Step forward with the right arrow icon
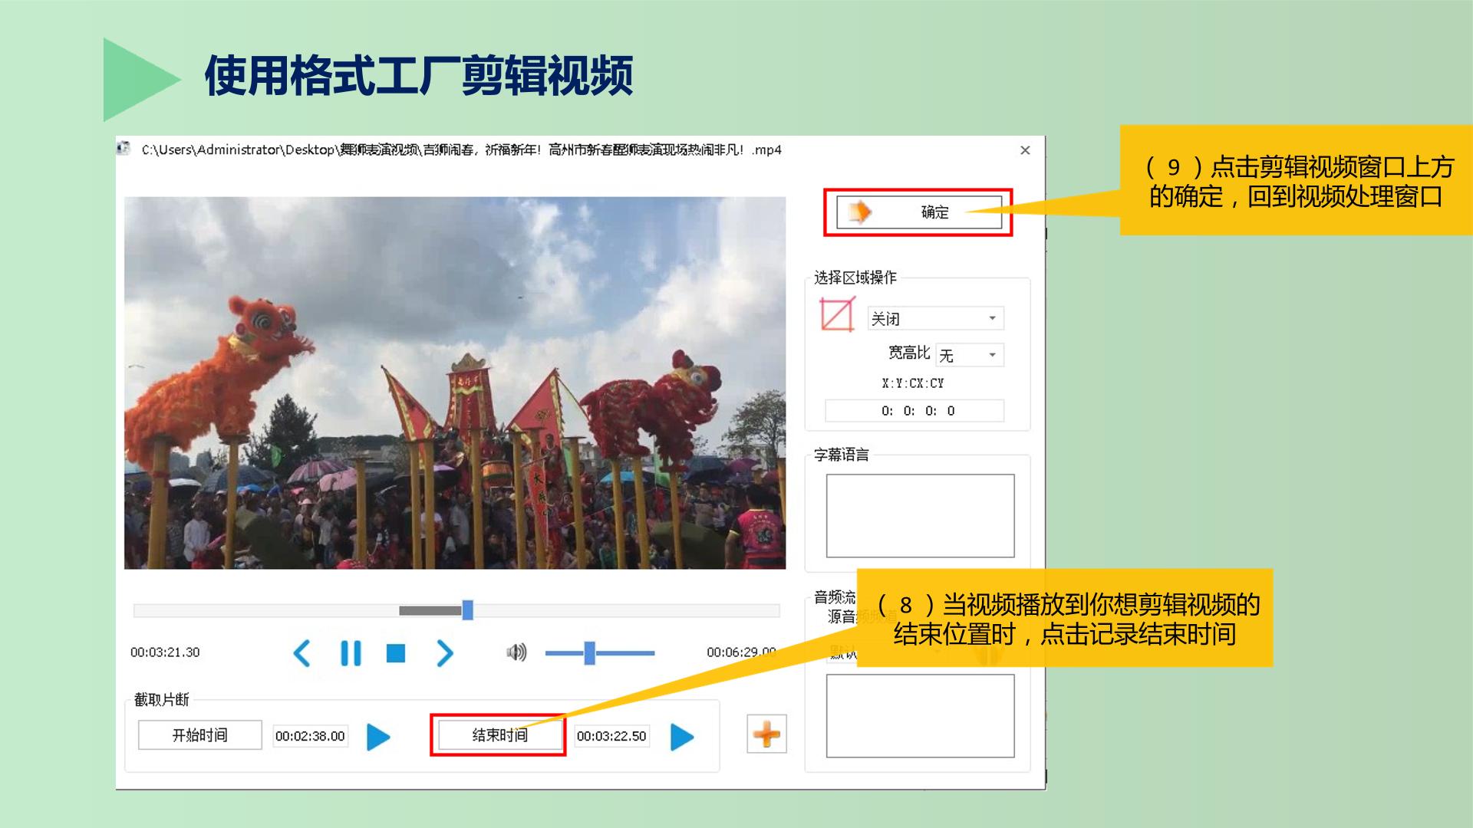The width and height of the screenshot is (1473, 828). tap(445, 653)
